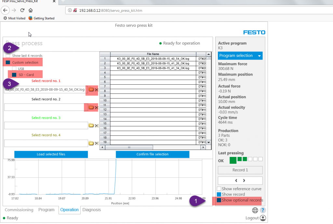The width and height of the screenshot is (333, 224).
Task: Click the Select record no. 4 file field
Action: pyautogui.click(x=46, y=143)
